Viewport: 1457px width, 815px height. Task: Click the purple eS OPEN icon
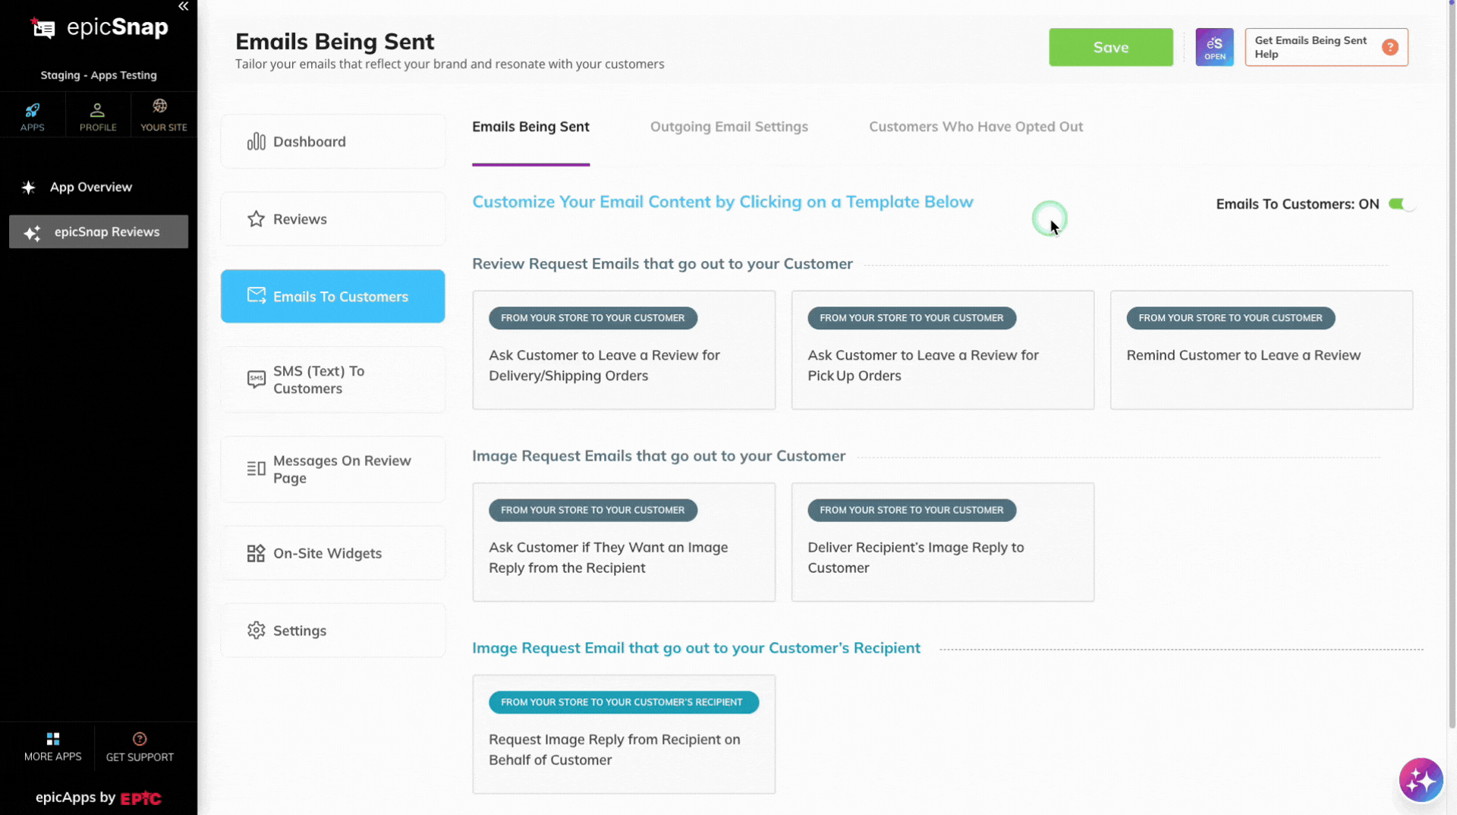pyautogui.click(x=1214, y=47)
